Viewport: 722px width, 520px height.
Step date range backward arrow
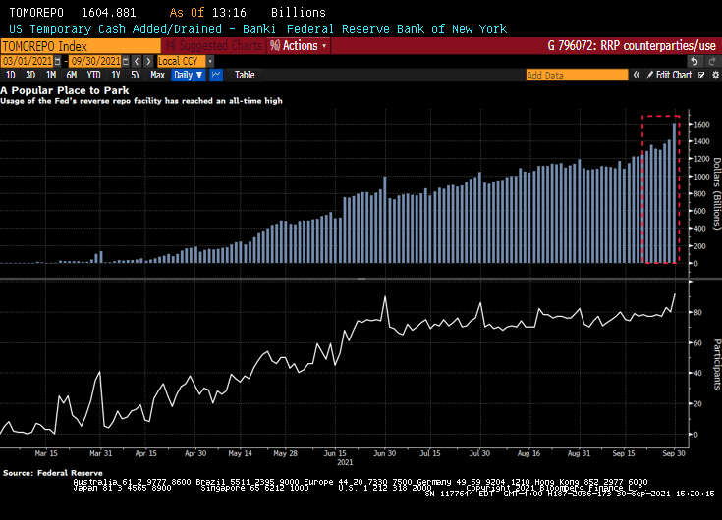pos(138,61)
